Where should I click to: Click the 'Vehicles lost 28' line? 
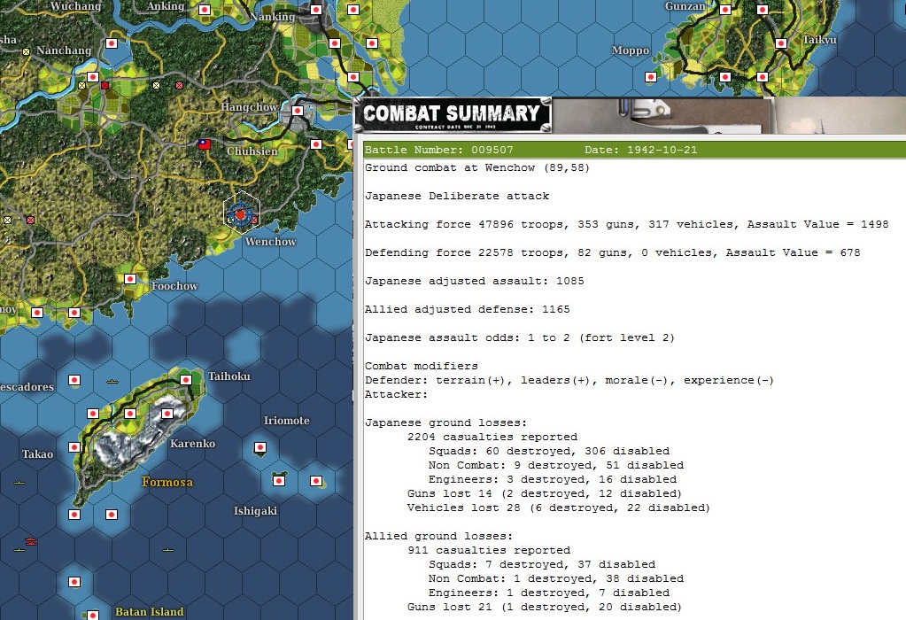click(x=559, y=508)
